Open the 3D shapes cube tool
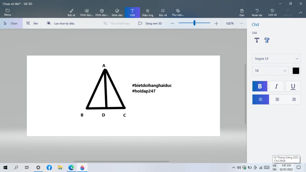This screenshot has width=306, height=172. pyautogui.click(x=102, y=13)
